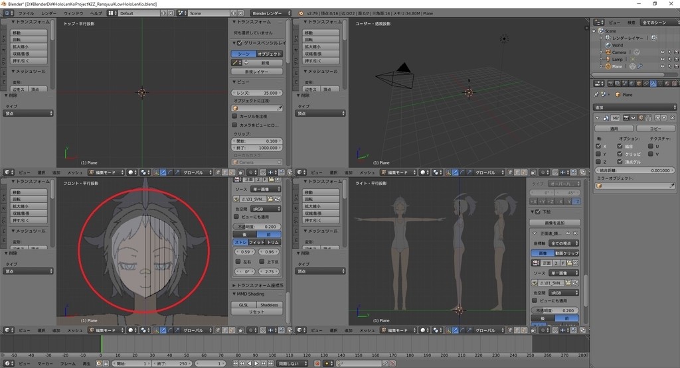This screenshot has width=680, height=368.
Task: Enable mirror modifier Y axis checkbox
Action: point(598,154)
